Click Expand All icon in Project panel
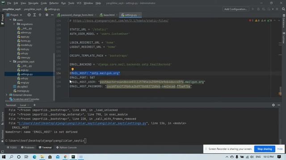The image size is (286, 160). click(34, 15)
